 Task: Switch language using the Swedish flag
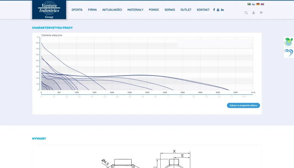249,4
